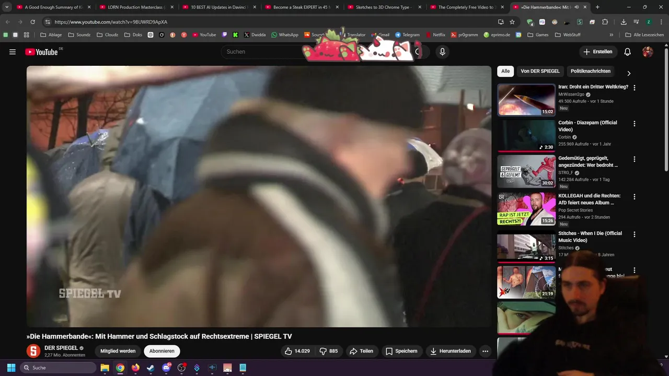The image size is (669, 376).
Task: View site information icon in address bar
Action: point(48,22)
